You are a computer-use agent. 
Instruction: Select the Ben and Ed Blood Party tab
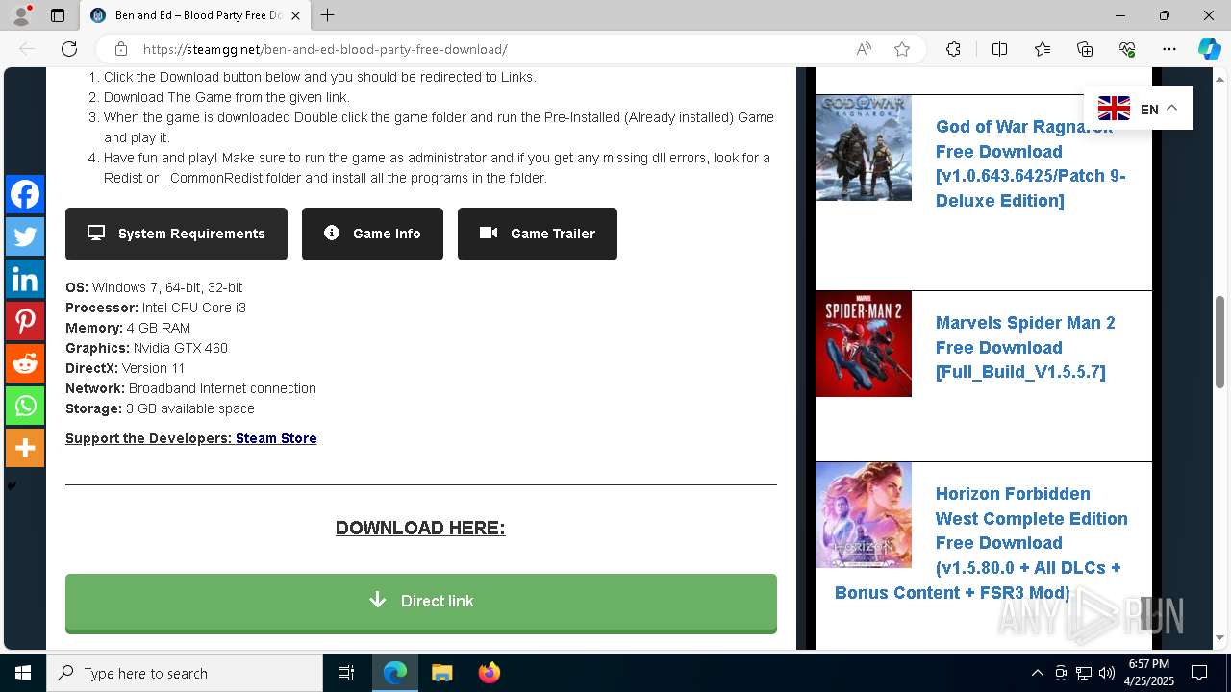tap(194, 15)
